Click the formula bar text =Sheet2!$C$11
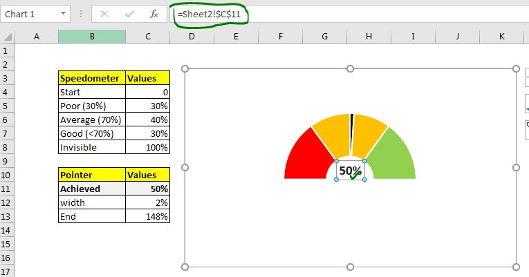 pyautogui.click(x=209, y=14)
